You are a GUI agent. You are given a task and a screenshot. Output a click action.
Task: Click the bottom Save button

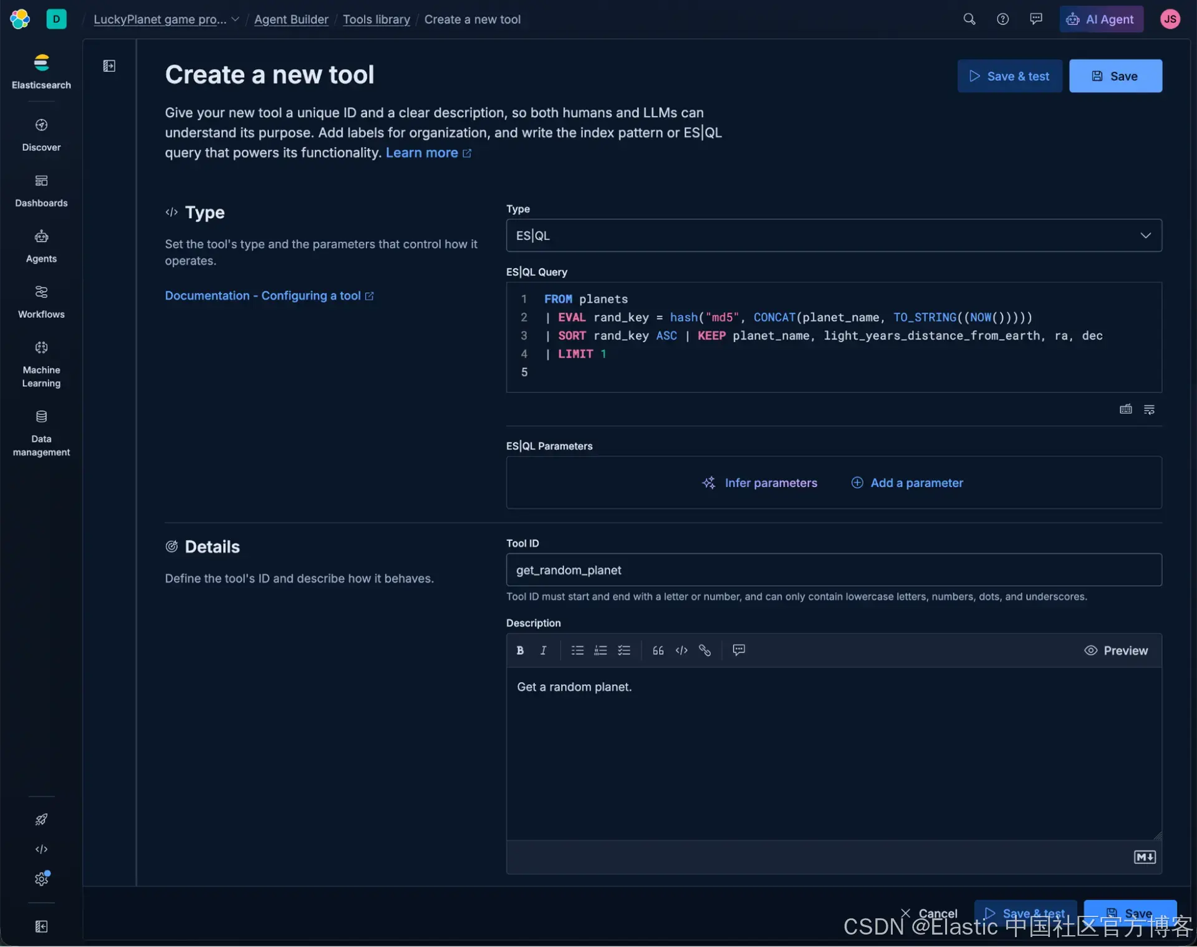click(1130, 913)
